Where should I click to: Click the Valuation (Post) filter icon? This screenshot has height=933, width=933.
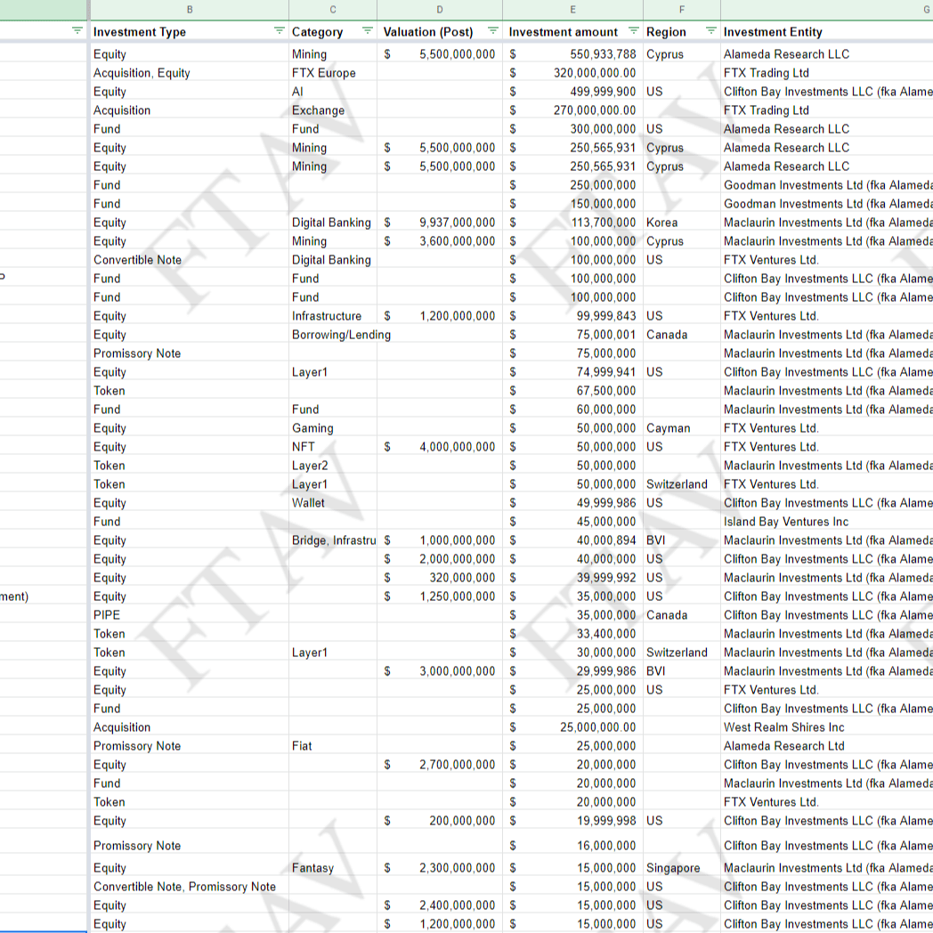(x=493, y=31)
